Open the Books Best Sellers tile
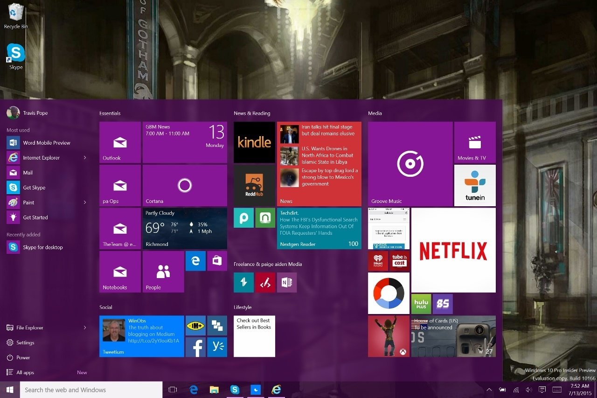The height and width of the screenshot is (398, 597). pos(254,336)
